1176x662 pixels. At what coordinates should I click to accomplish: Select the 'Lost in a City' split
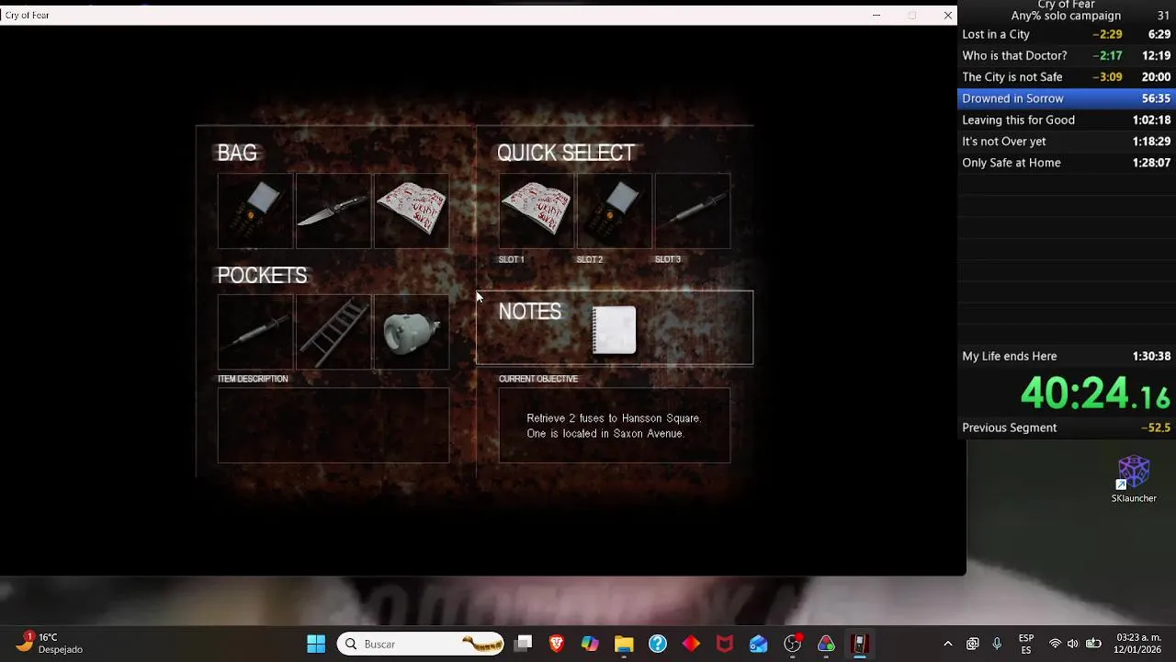point(1067,34)
